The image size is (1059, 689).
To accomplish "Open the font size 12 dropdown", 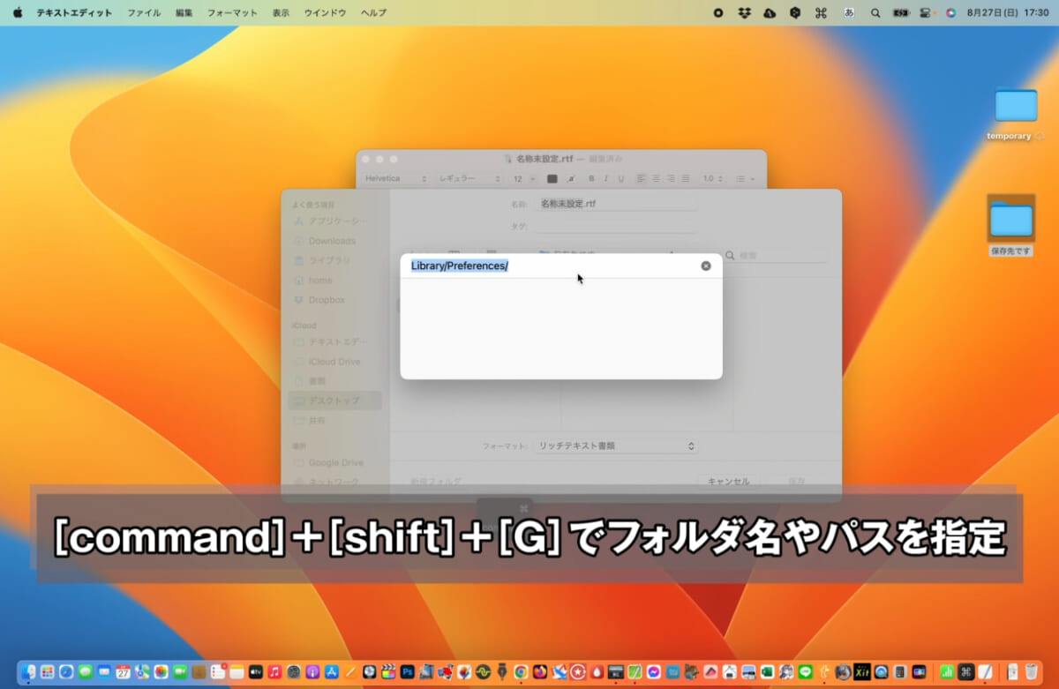I will pyautogui.click(x=523, y=178).
